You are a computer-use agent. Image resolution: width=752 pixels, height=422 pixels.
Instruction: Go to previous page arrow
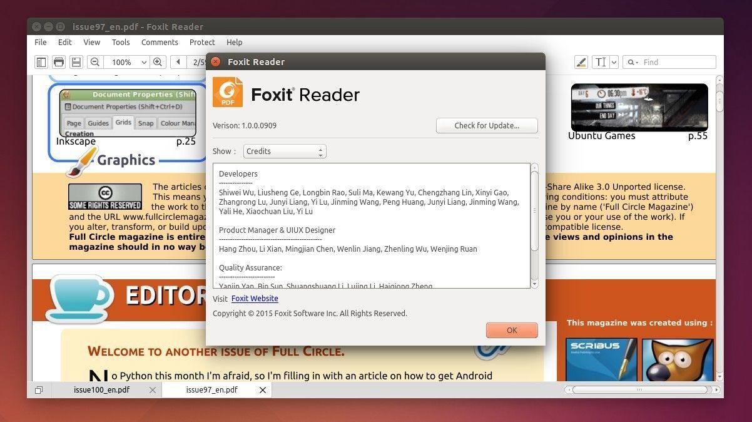(x=179, y=62)
